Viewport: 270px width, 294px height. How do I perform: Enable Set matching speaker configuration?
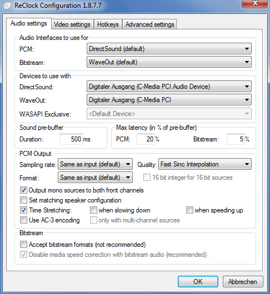(23, 200)
